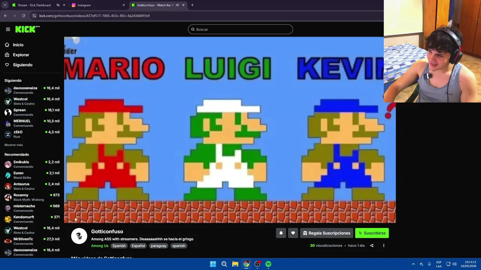The height and width of the screenshot is (270, 481).
Task: Open Chrome from taskbar
Action: pos(246,264)
